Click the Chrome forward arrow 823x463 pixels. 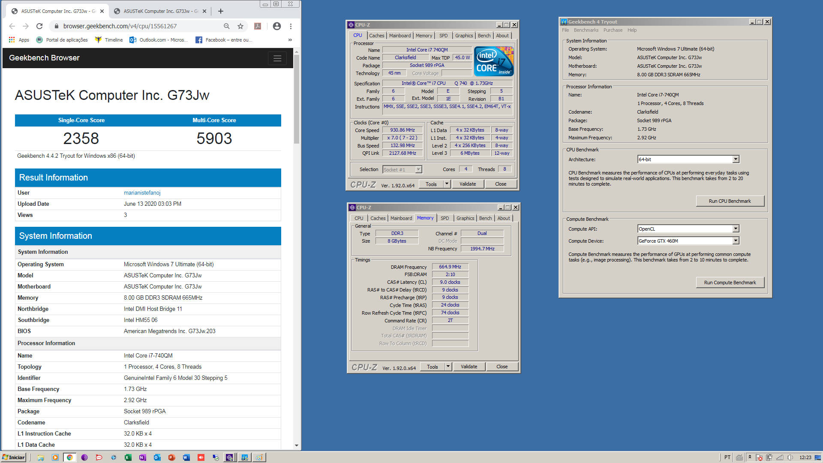(26, 26)
